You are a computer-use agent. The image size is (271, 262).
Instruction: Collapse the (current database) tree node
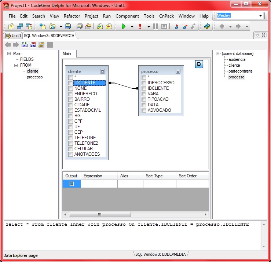tap(218, 53)
